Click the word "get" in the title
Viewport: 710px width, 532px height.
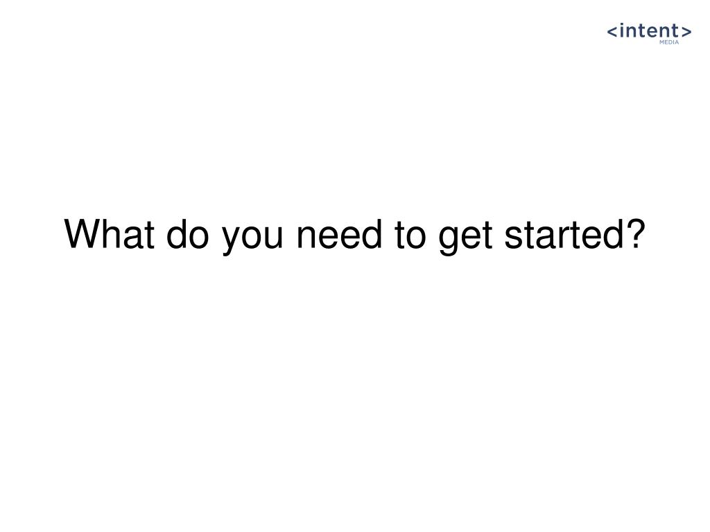(465, 238)
